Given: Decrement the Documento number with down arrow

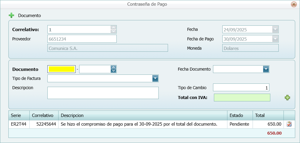Looking at the screenshot, I should [x=113, y=71].
